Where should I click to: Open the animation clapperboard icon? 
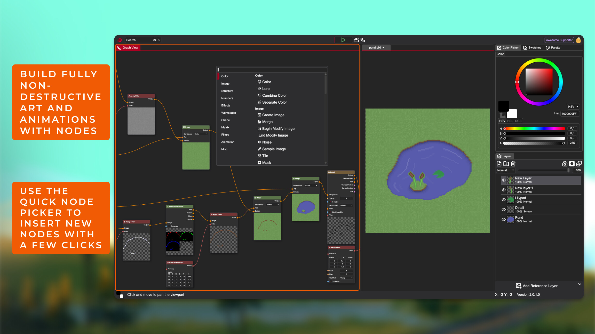[x=356, y=40]
